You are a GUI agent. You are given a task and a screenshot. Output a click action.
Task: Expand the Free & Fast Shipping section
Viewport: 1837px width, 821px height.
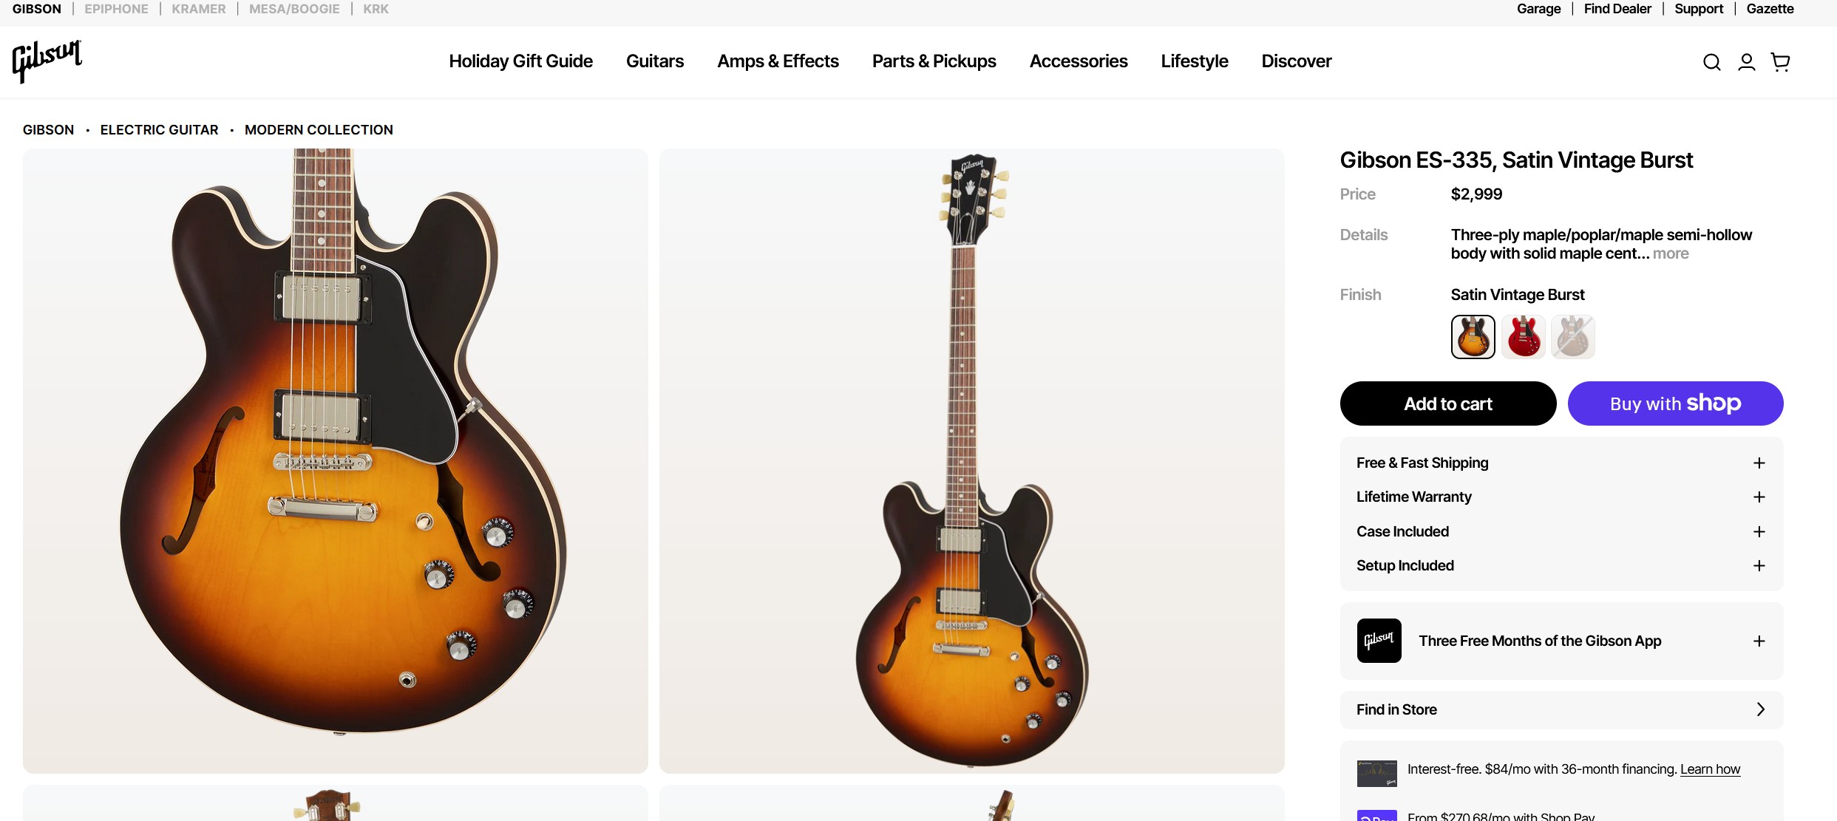coord(1561,463)
